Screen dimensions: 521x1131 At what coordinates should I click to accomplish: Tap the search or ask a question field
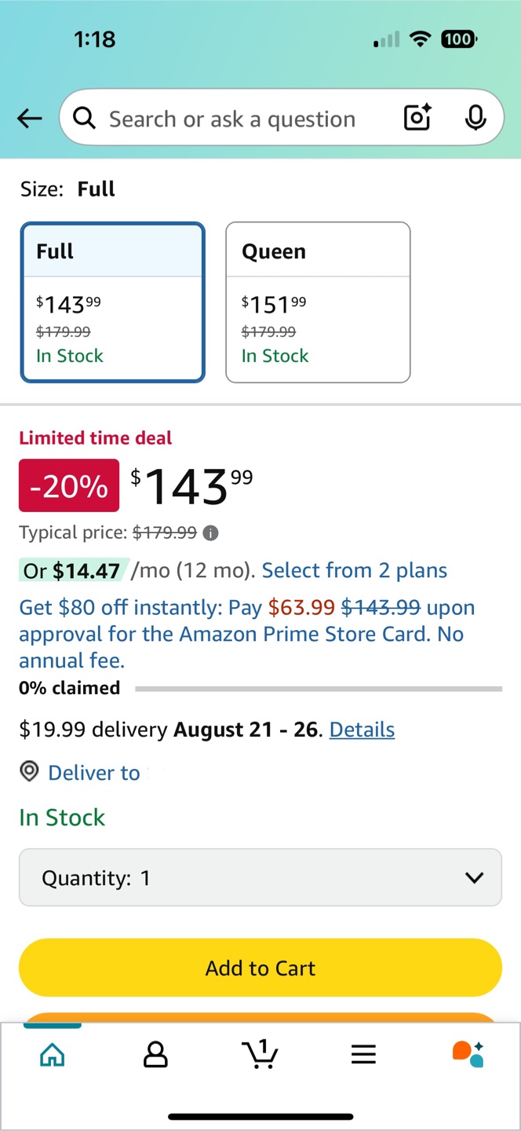click(x=231, y=119)
